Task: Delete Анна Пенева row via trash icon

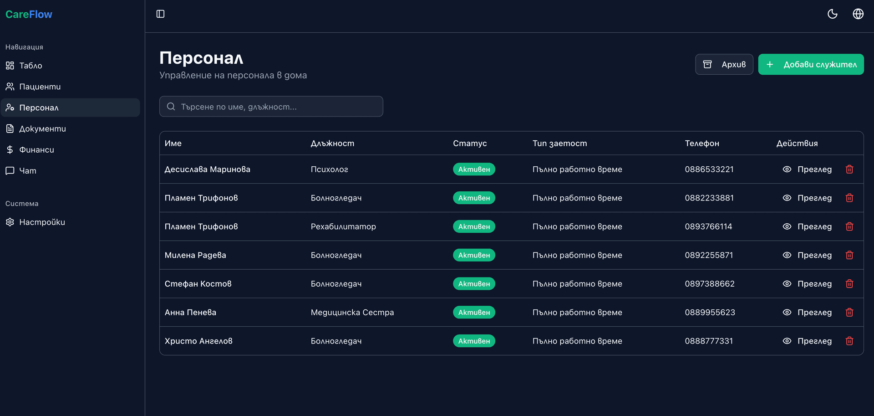Action: (x=849, y=313)
